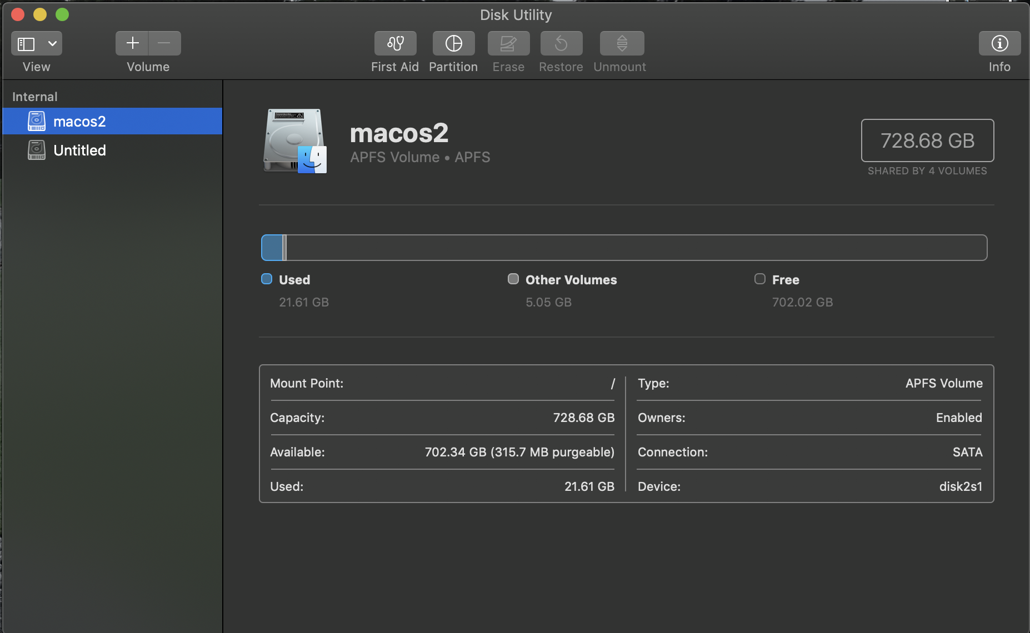
Task: Click the minus Volume remove button
Action: tap(164, 43)
